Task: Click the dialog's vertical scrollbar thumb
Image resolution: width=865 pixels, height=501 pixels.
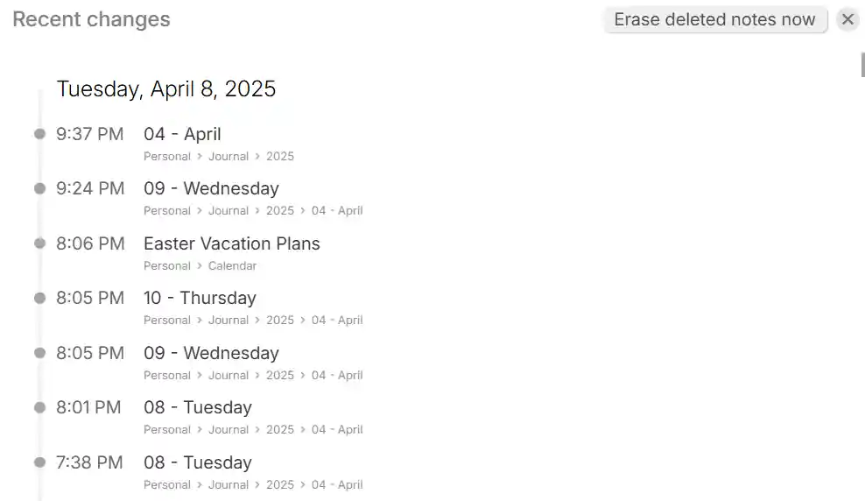Action: [x=862, y=65]
